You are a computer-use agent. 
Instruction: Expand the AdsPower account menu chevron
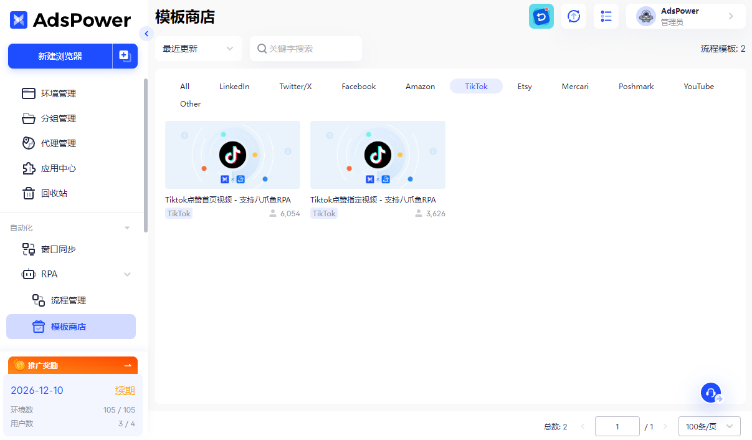coord(731,16)
